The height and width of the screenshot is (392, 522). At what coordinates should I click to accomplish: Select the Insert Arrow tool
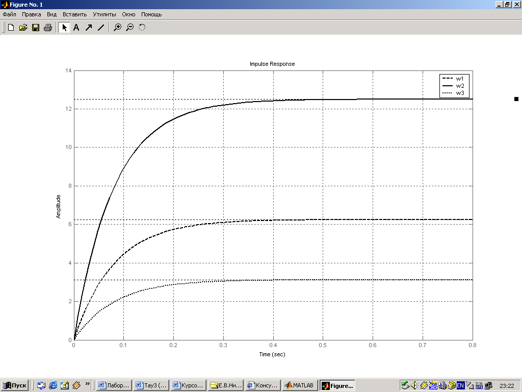click(x=89, y=28)
